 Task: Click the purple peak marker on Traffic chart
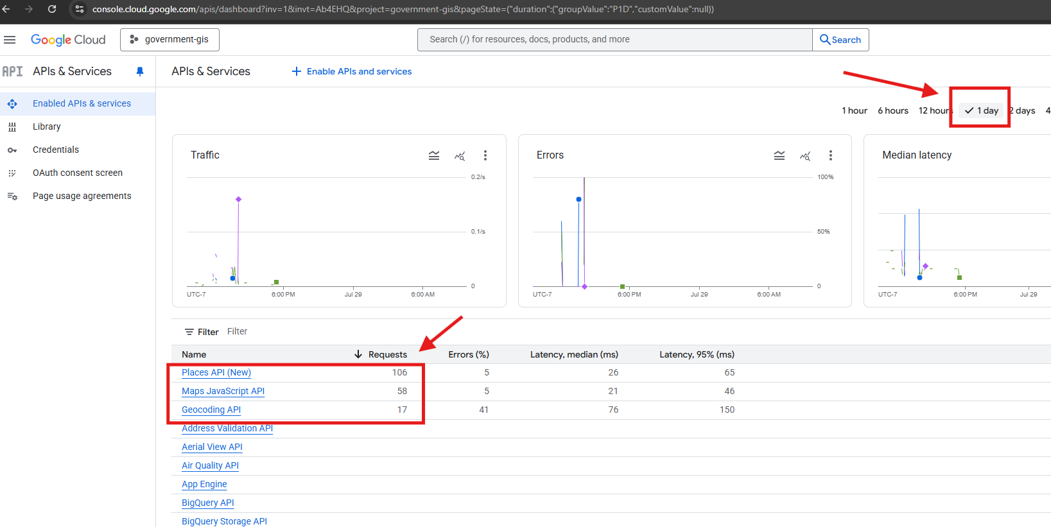coord(238,200)
